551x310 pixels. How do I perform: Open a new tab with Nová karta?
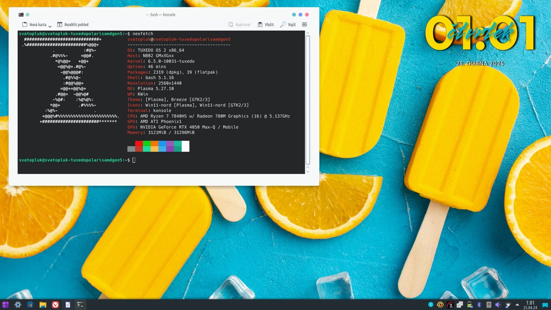[34, 25]
